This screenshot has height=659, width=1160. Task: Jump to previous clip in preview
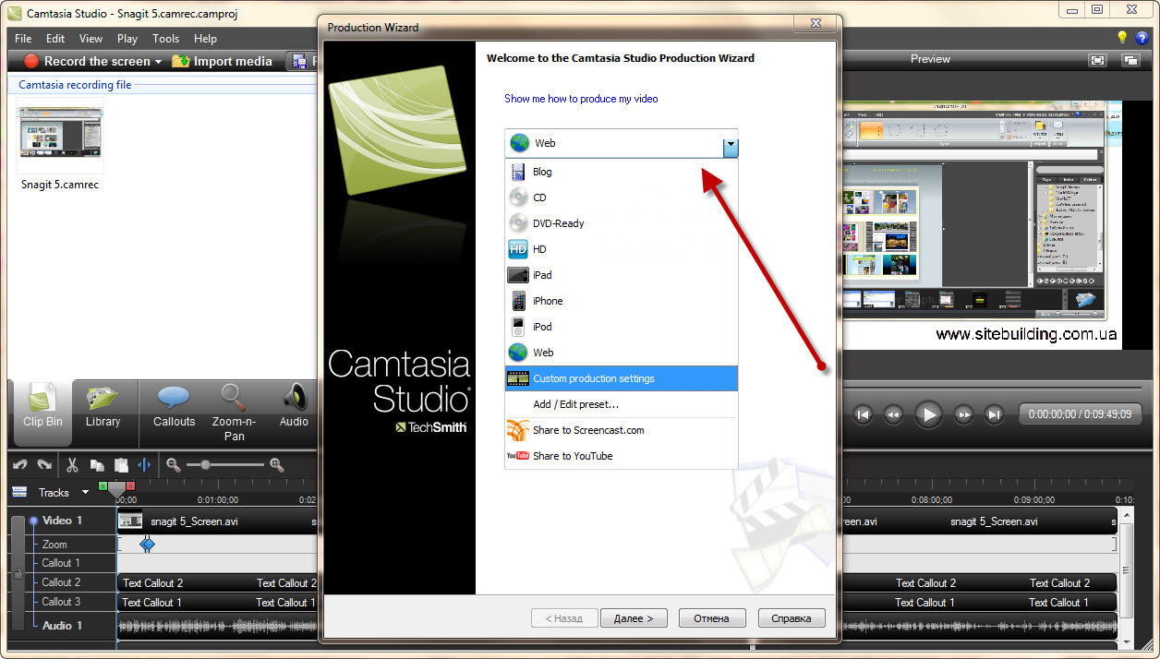863,414
